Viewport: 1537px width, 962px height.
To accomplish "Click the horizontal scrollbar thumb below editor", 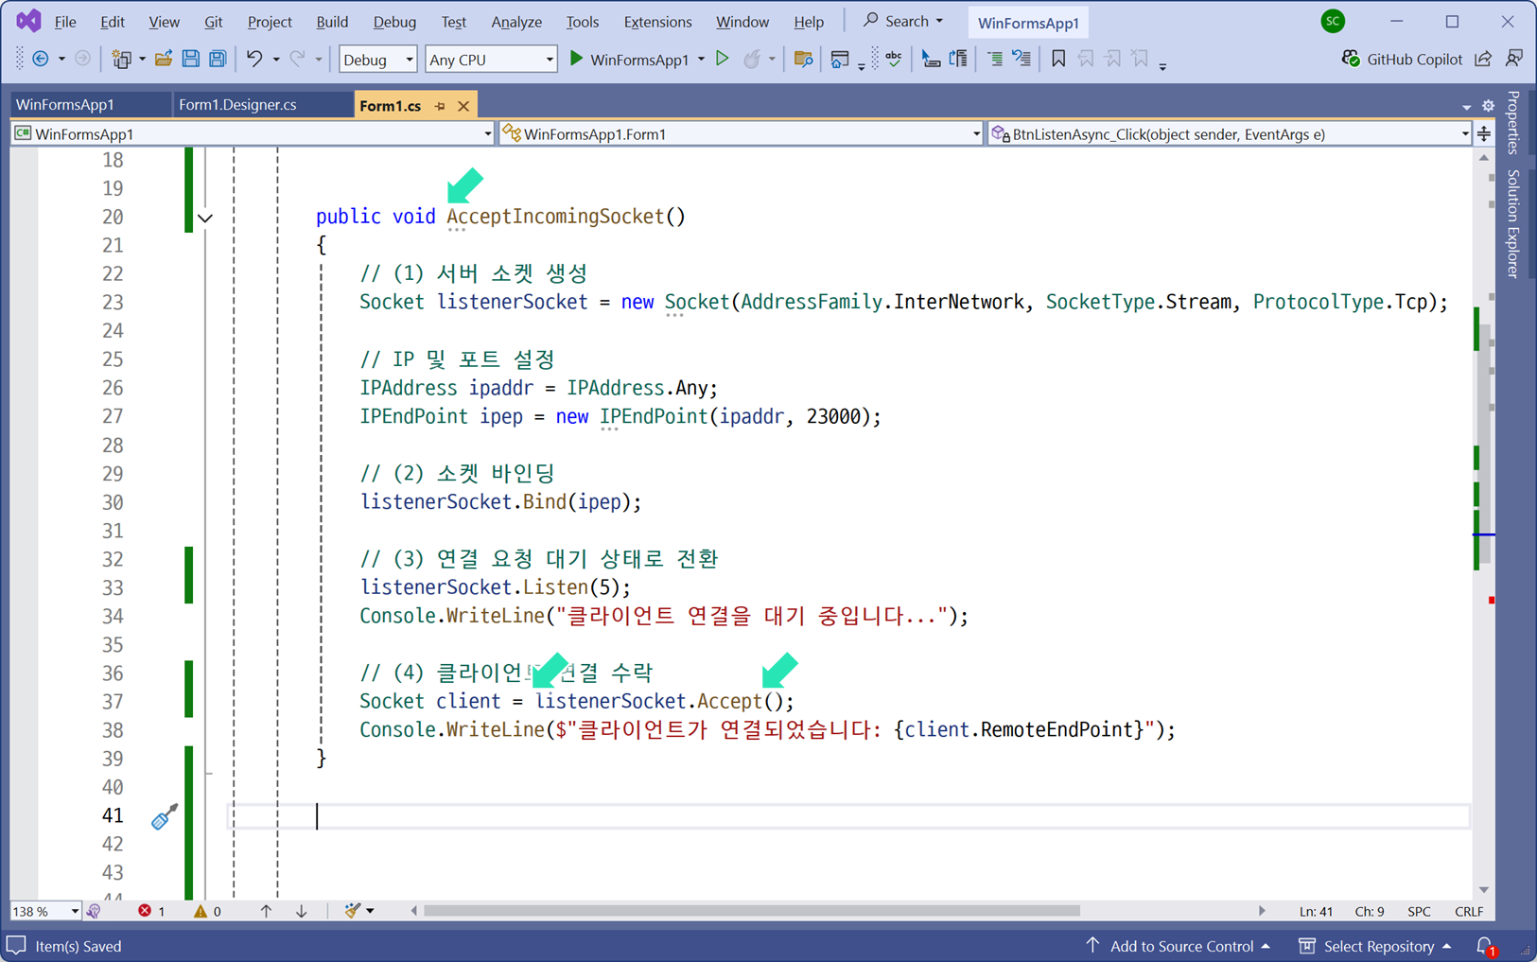I will click(752, 911).
